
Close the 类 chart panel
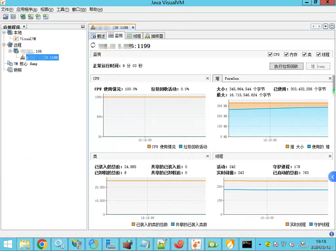pos(207,156)
